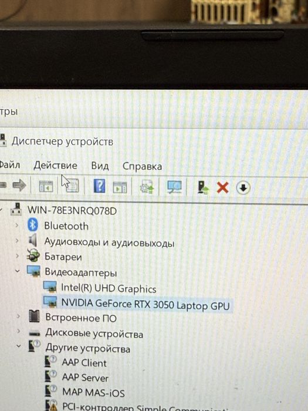The width and height of the screenshot is (308, 411).
Task: Expand the Батареи category
Action: 17,255
